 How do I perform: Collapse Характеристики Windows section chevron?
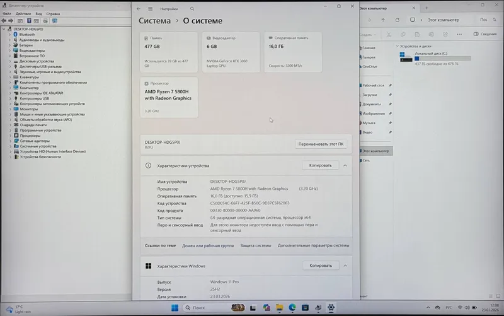345,266
